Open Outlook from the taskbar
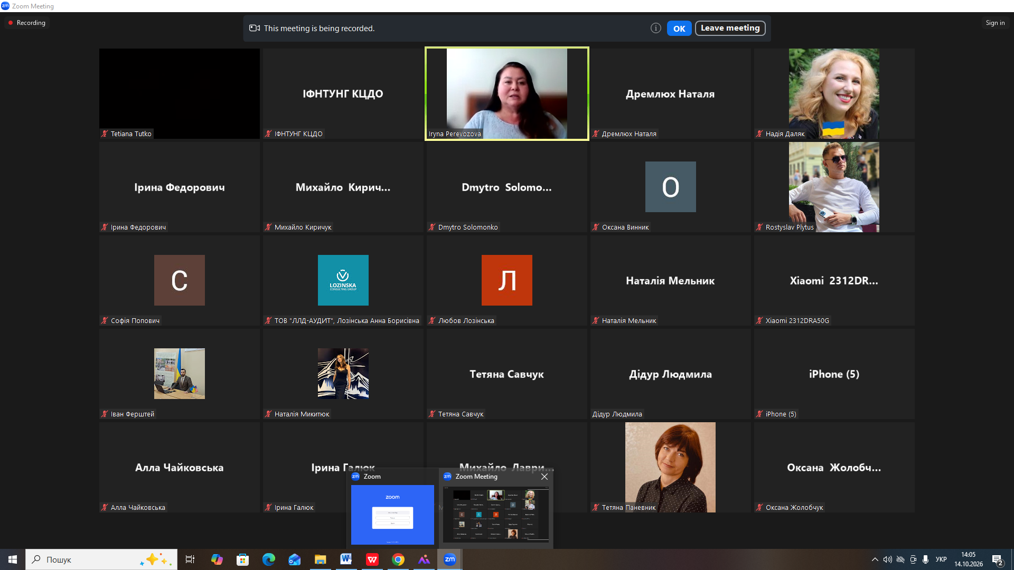The height and width of the screenshot is (570, 1014). (x=295, y=559)
